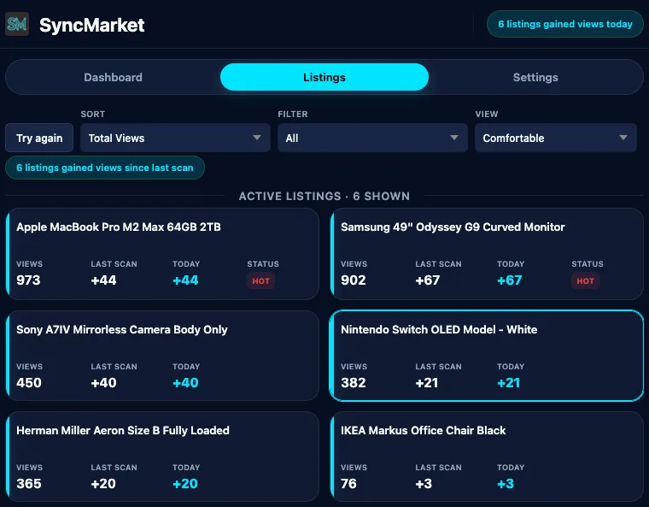Screen dimensions: 649x507
Task: Click the 76 views value on IKEA Markus
Action: pos(348,483)
